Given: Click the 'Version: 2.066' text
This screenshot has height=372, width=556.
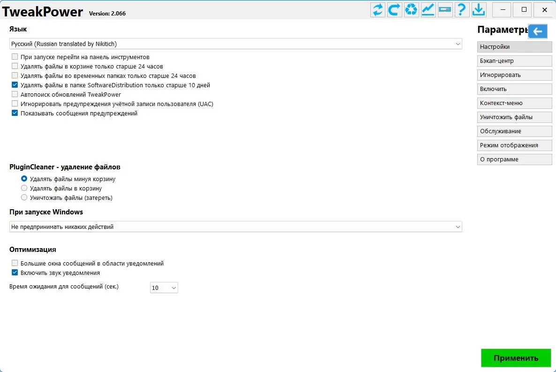Looking at the screenshot, I should pos(107,14).
